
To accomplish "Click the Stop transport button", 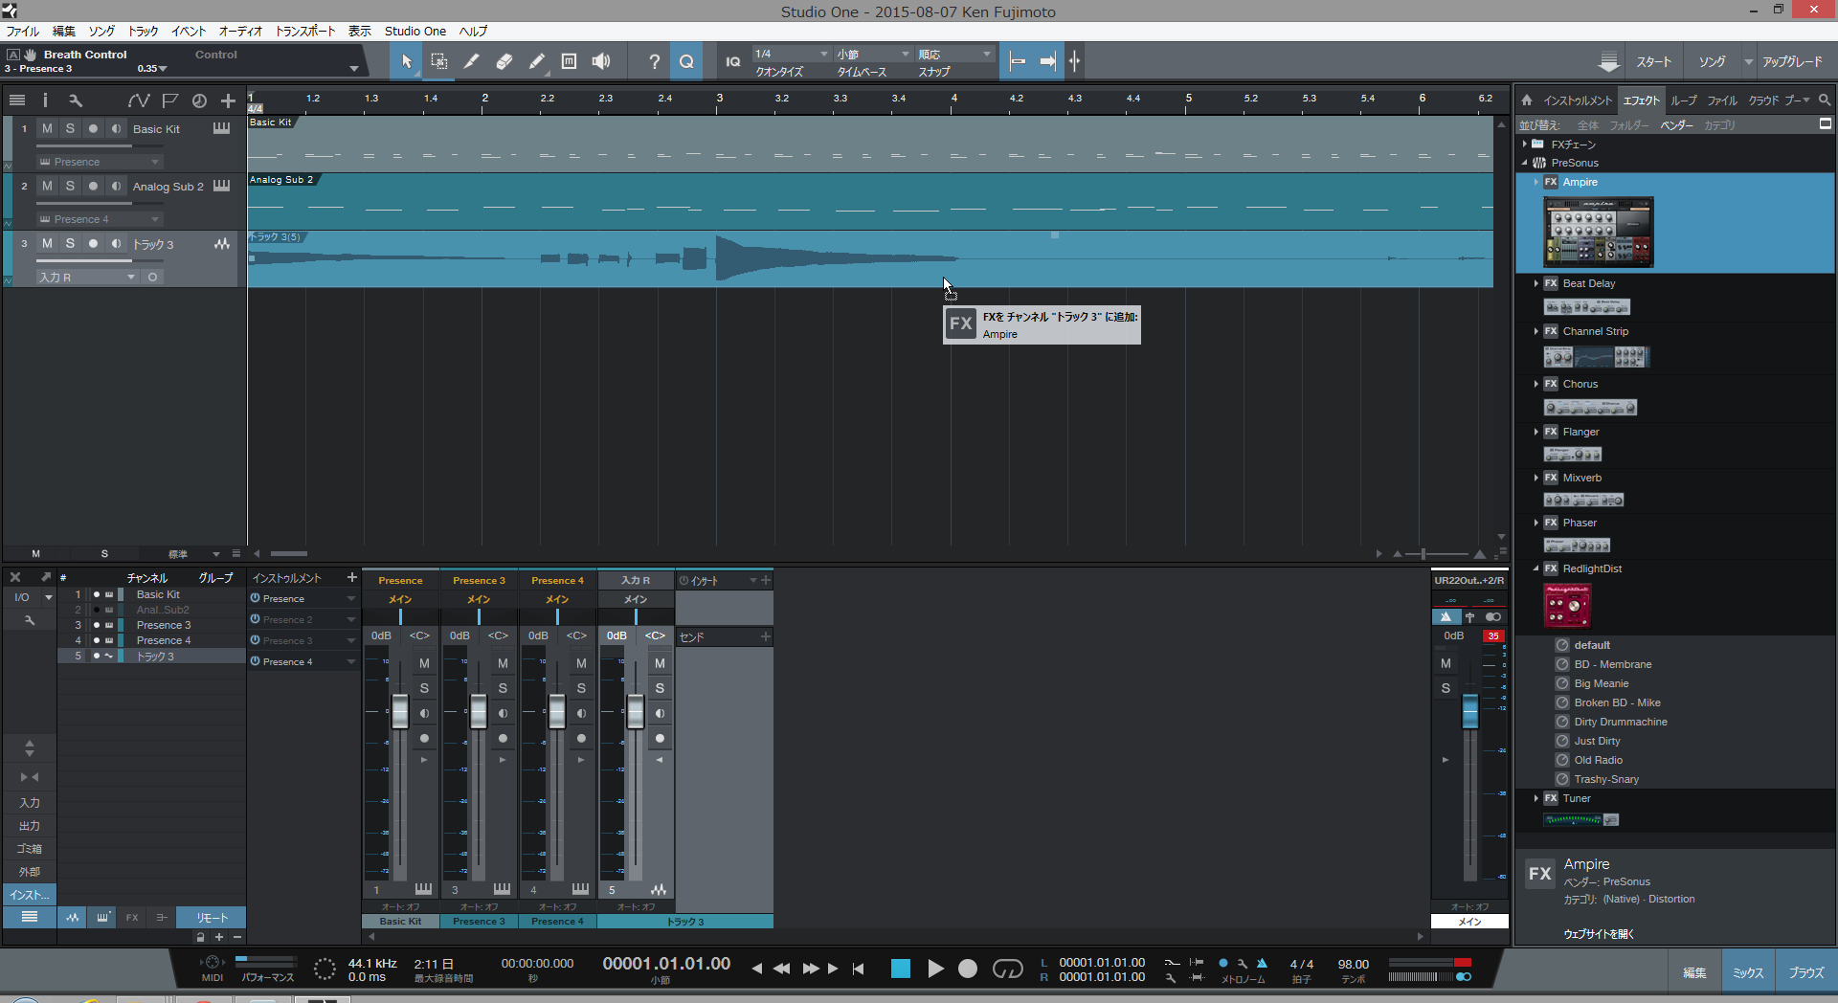I will [901, 969].
